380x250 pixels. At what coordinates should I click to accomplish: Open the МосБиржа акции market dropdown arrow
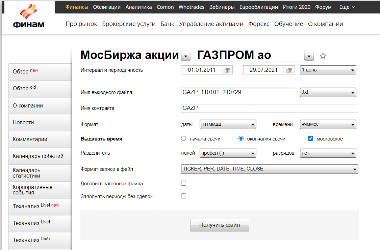click(x=186, y=56)
